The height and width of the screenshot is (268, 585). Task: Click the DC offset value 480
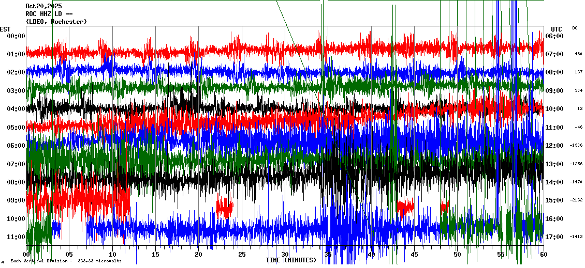[x=578, y=54]
